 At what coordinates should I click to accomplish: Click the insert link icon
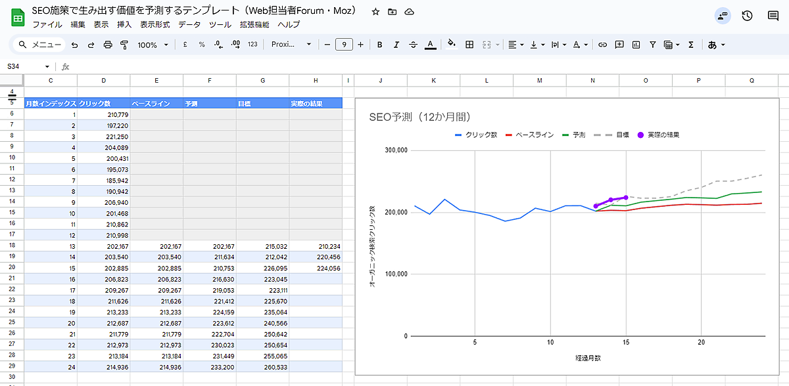point(602,45)
